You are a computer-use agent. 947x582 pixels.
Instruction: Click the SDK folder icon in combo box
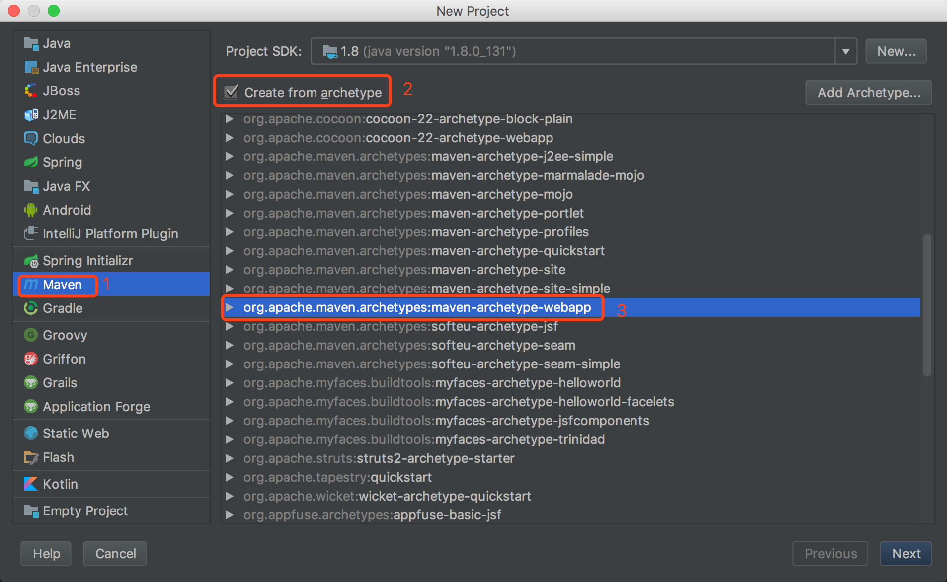tap(329, 51)
